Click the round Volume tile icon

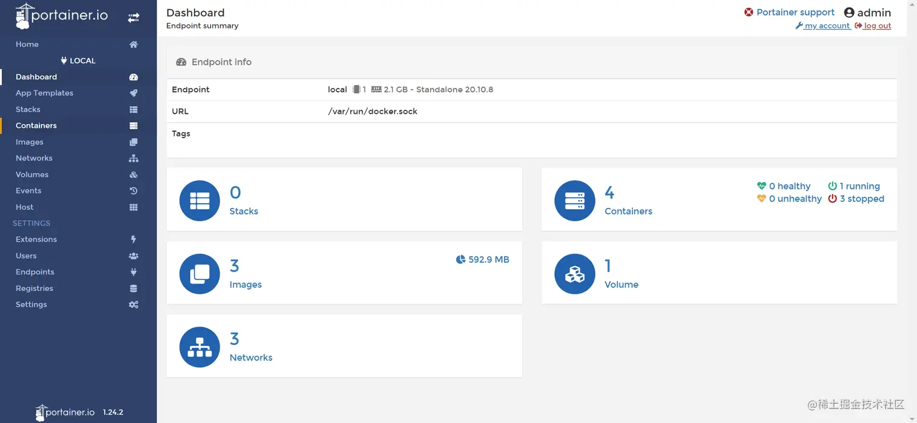coord(574,273)
